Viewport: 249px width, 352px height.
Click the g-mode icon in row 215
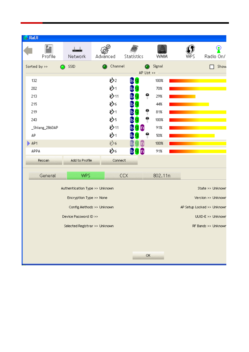(x=137, y=104)
